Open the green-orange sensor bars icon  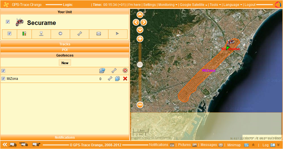(x=24, y=34)
